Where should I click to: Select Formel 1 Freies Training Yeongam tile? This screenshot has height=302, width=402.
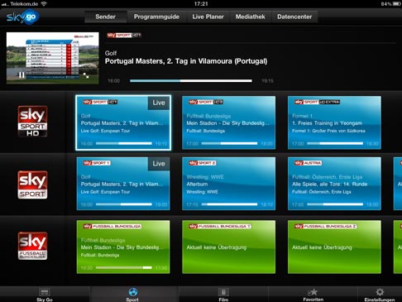click(334, 122)
